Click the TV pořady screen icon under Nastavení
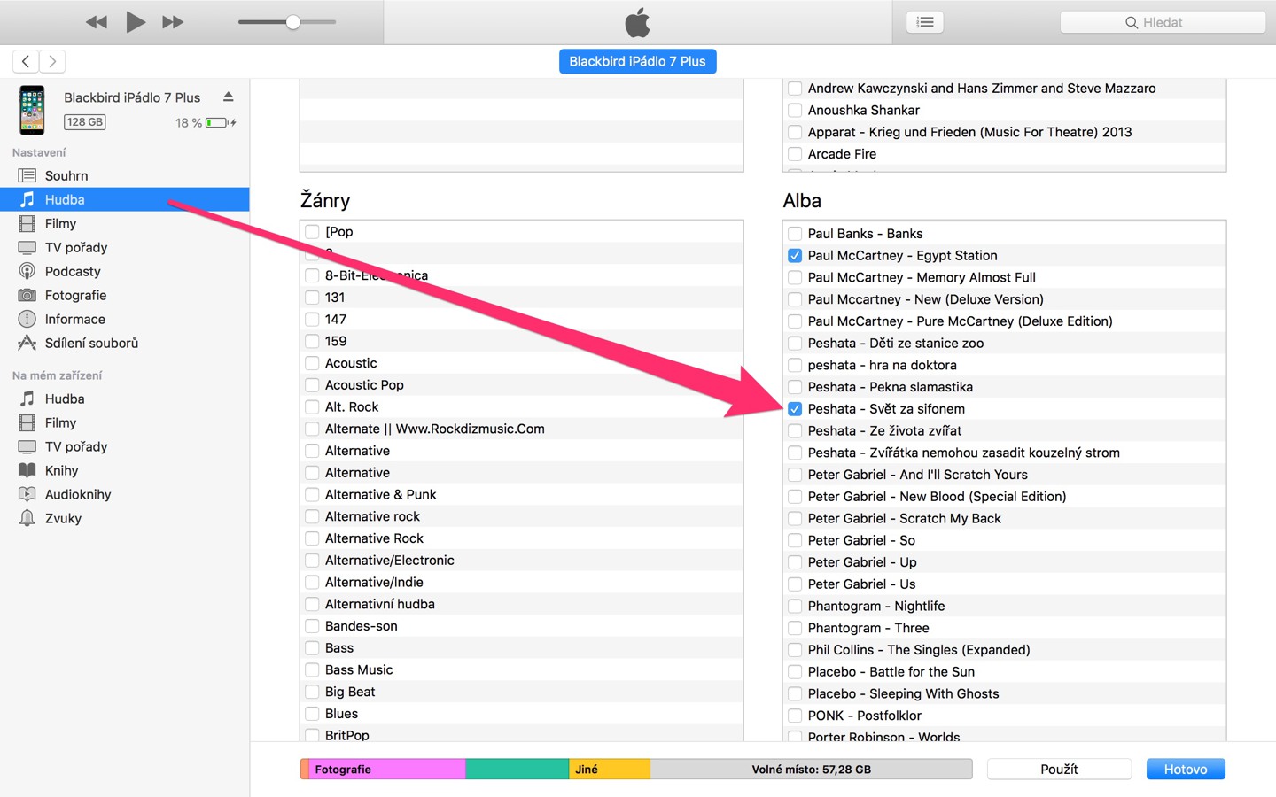 pyautogui.click(x=27, y=247)
